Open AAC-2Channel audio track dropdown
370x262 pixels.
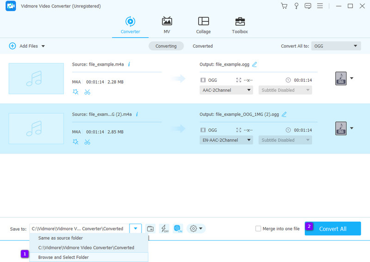tap(226, 90)
